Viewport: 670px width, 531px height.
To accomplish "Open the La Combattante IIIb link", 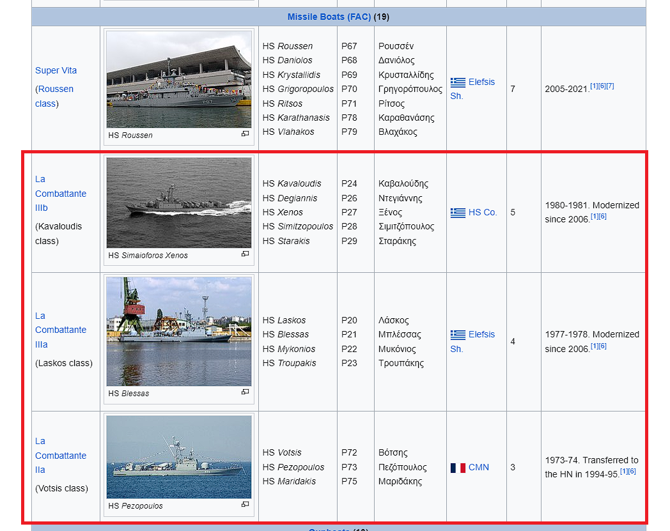I will point(61,194).
